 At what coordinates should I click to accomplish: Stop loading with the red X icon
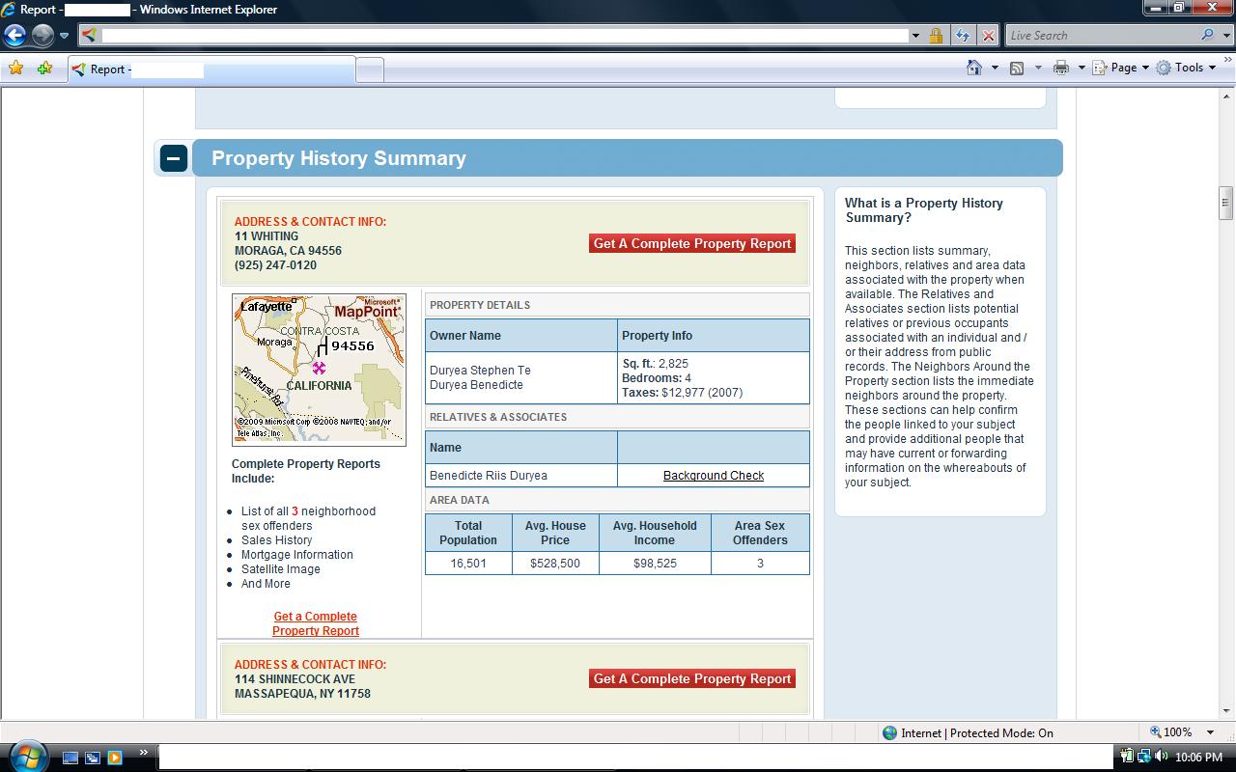click(x=988, y=36)
